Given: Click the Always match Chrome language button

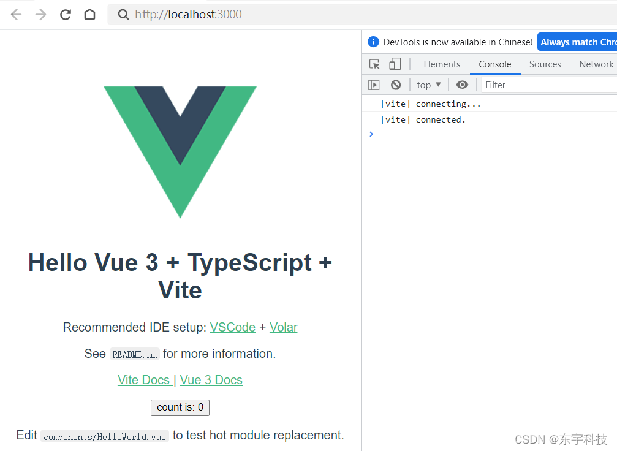Looking at the screenshot, I should click(577, 42).
